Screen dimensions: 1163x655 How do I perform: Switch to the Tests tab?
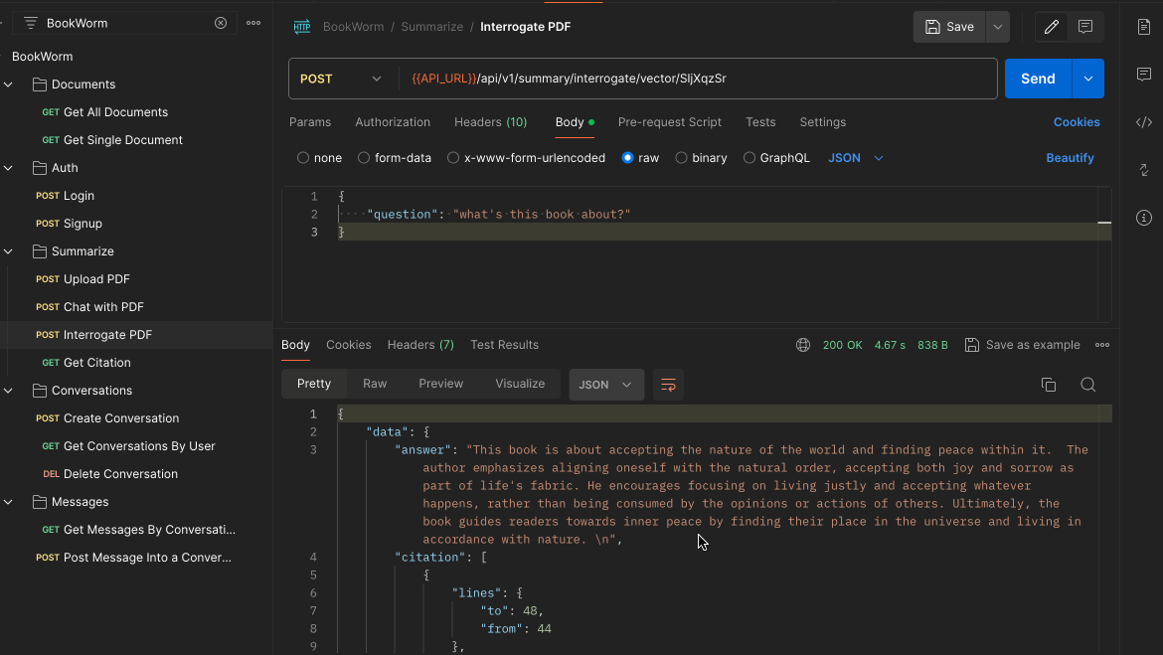point(760,122)
